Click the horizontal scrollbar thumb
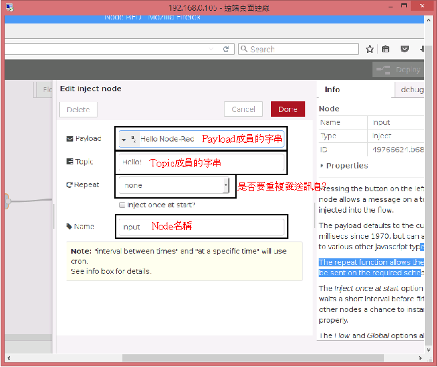 (x=253, y=358)
